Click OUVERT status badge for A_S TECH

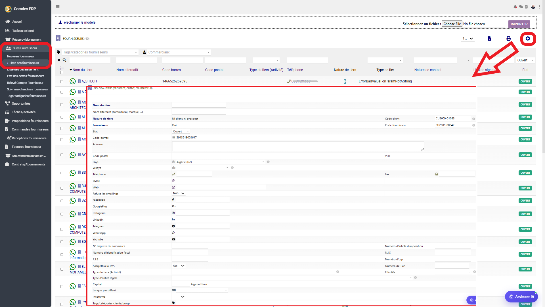point(525,82)
